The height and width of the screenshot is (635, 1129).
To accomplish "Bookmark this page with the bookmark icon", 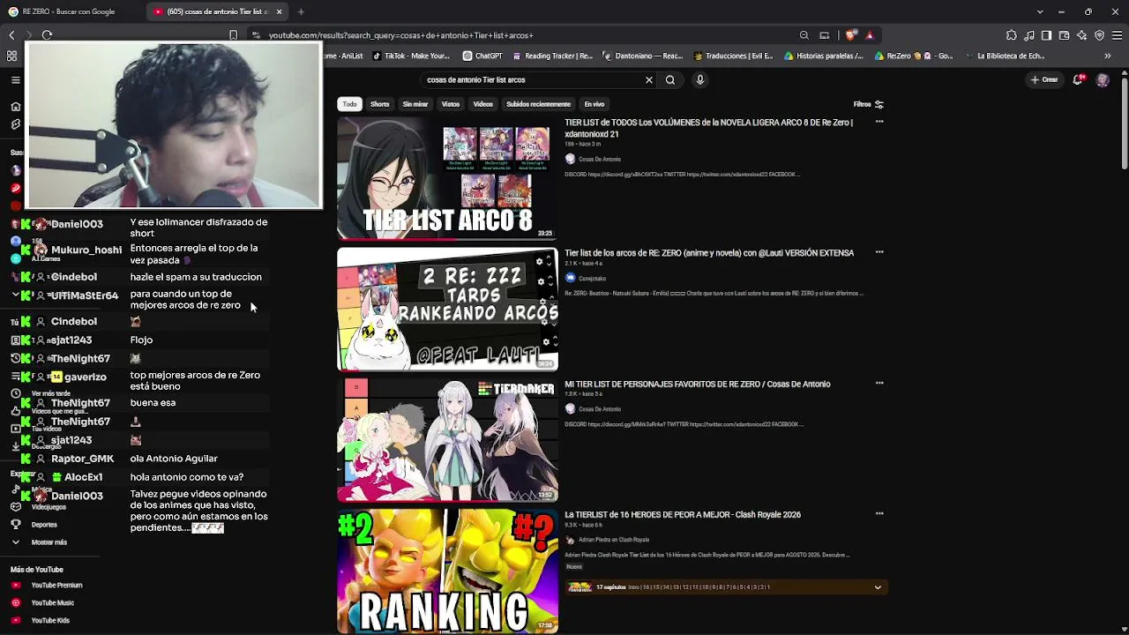I will click(233, 35).
